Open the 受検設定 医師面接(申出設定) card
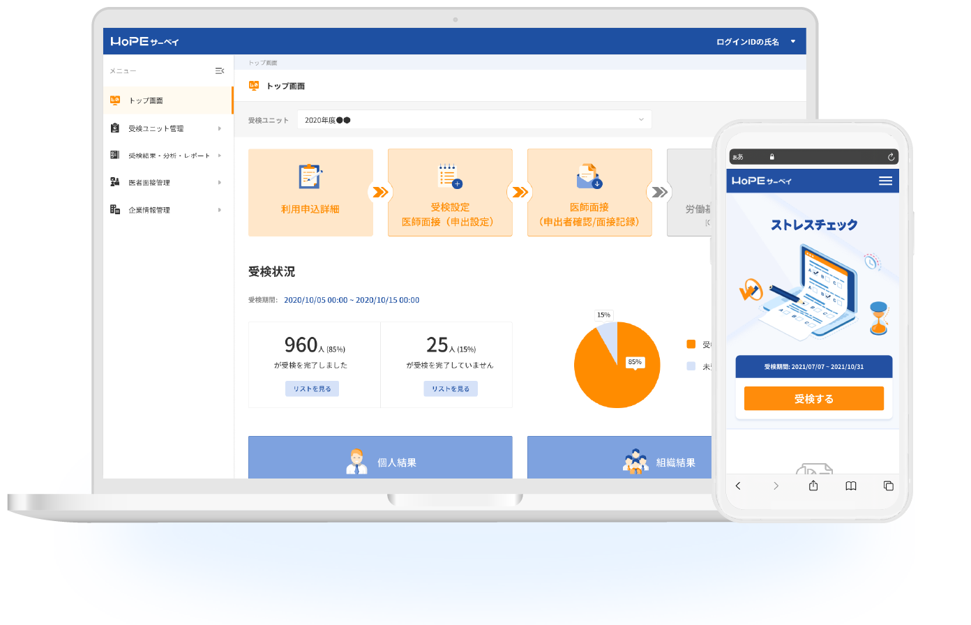Image resolution: width=971 pixels, height=625 pixels. (450, 193)
